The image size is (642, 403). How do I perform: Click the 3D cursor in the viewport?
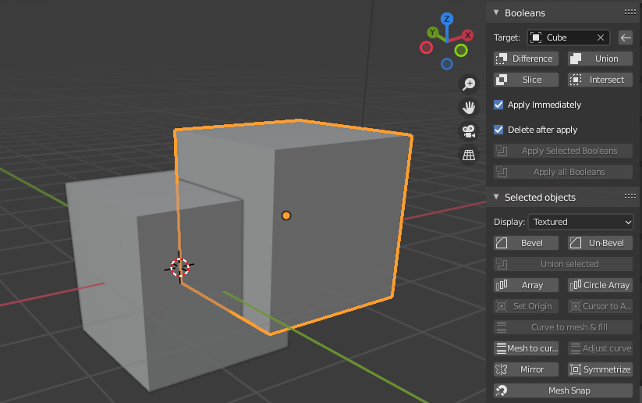(x=179, y=267)
